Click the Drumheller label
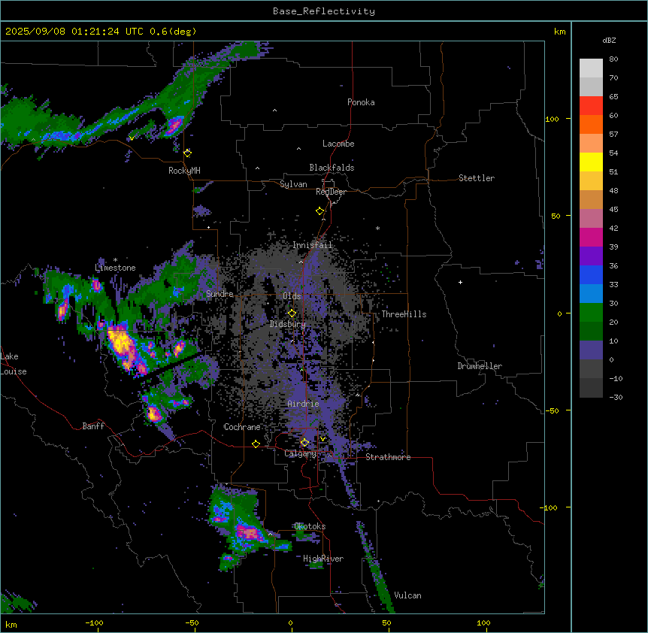 point(480,366)
